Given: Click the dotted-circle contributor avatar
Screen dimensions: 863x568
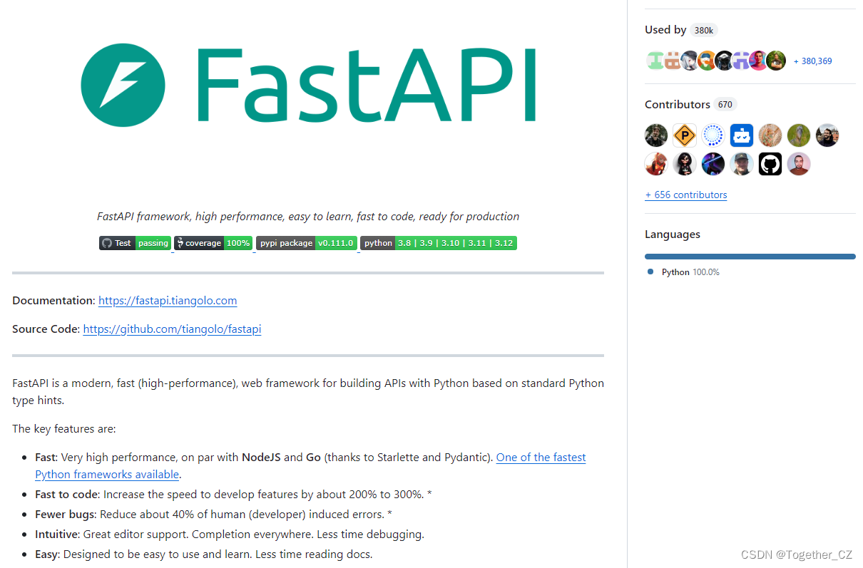Looking at the screenshot, I should coord(713,135).
